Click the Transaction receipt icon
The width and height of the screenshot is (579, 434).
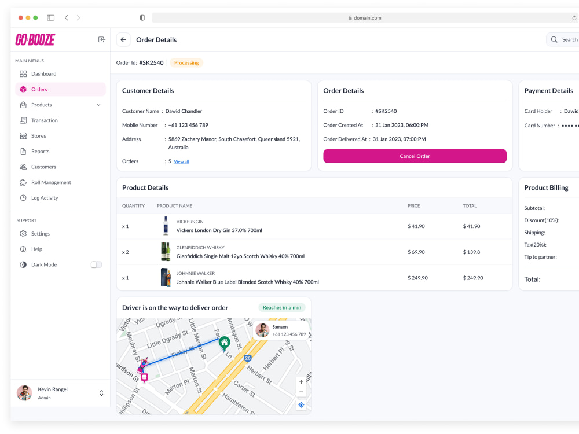pos(23,120)
